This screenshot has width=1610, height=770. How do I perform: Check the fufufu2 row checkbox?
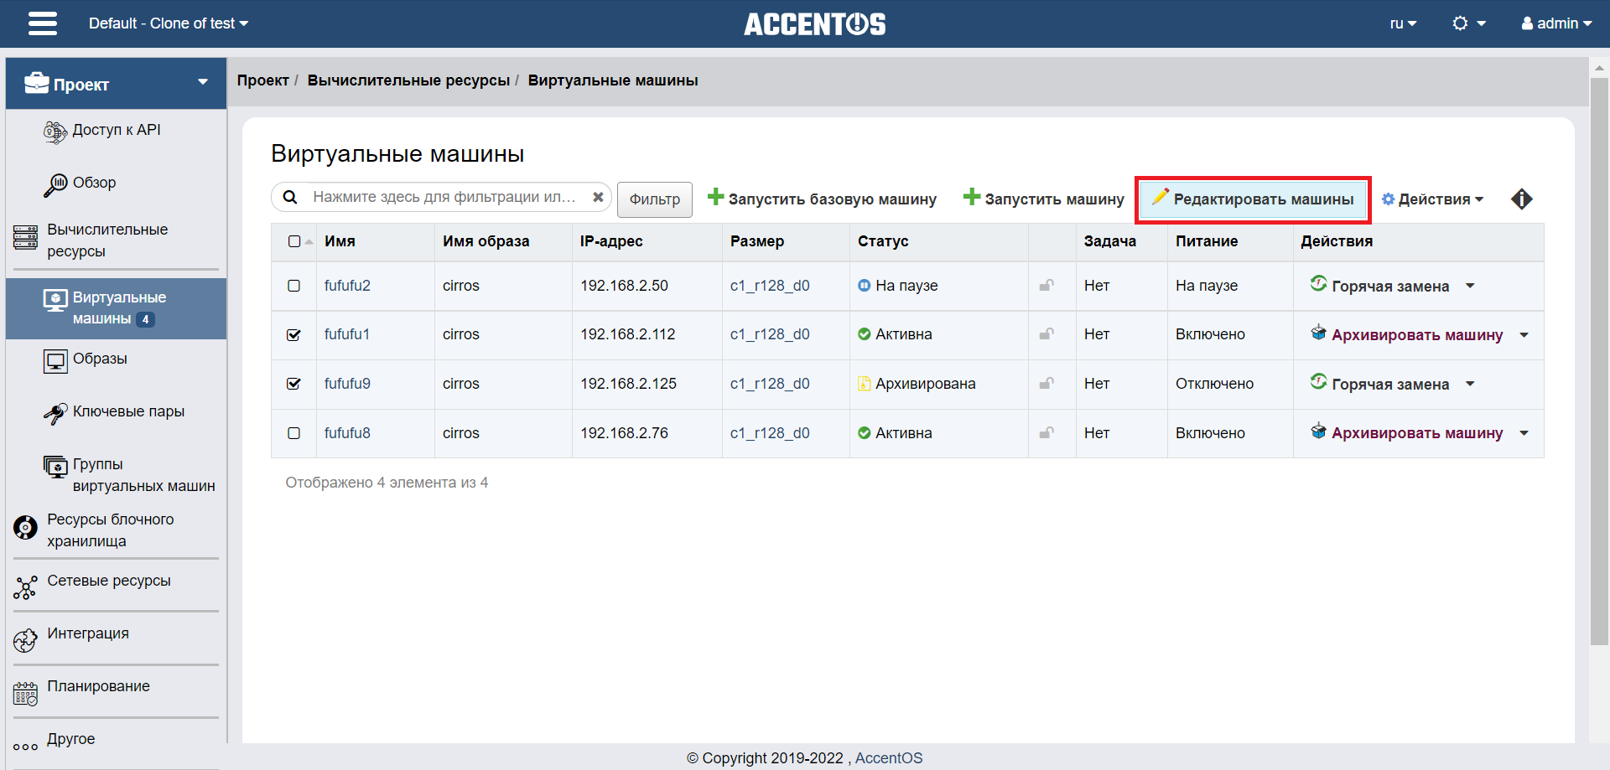294,286
